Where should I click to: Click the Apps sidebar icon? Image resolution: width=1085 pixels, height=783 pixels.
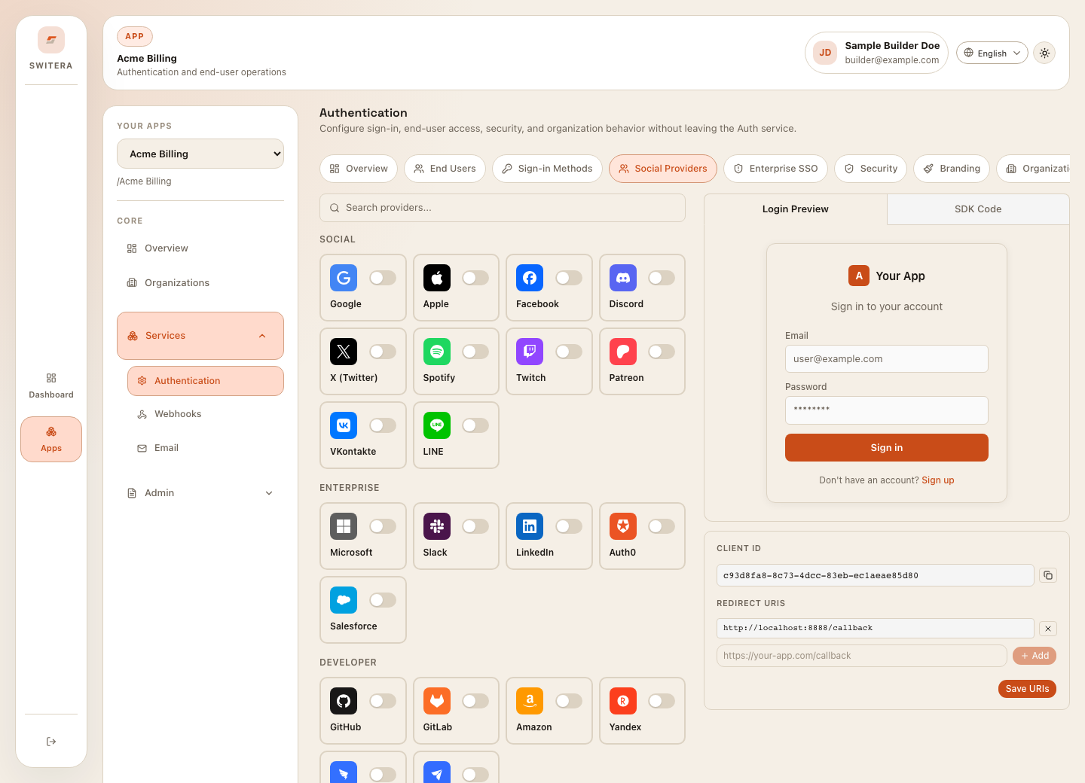coord(51,431)
